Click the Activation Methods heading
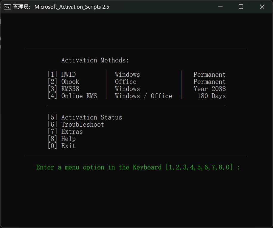 point(95,60)
